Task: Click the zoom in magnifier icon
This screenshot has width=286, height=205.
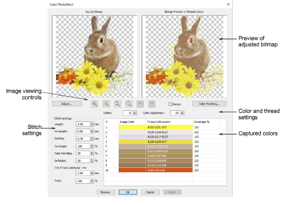Action: coord(95,104)
